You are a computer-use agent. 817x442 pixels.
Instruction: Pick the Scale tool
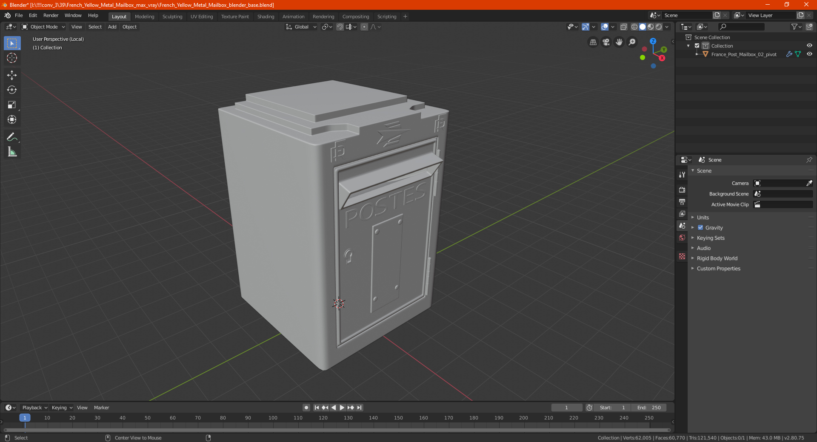coord(12,105)
